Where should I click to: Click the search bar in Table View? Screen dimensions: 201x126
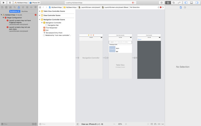120,42
